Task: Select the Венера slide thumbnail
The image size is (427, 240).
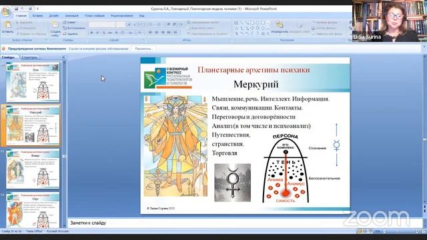Action: (x=33, y=169)
